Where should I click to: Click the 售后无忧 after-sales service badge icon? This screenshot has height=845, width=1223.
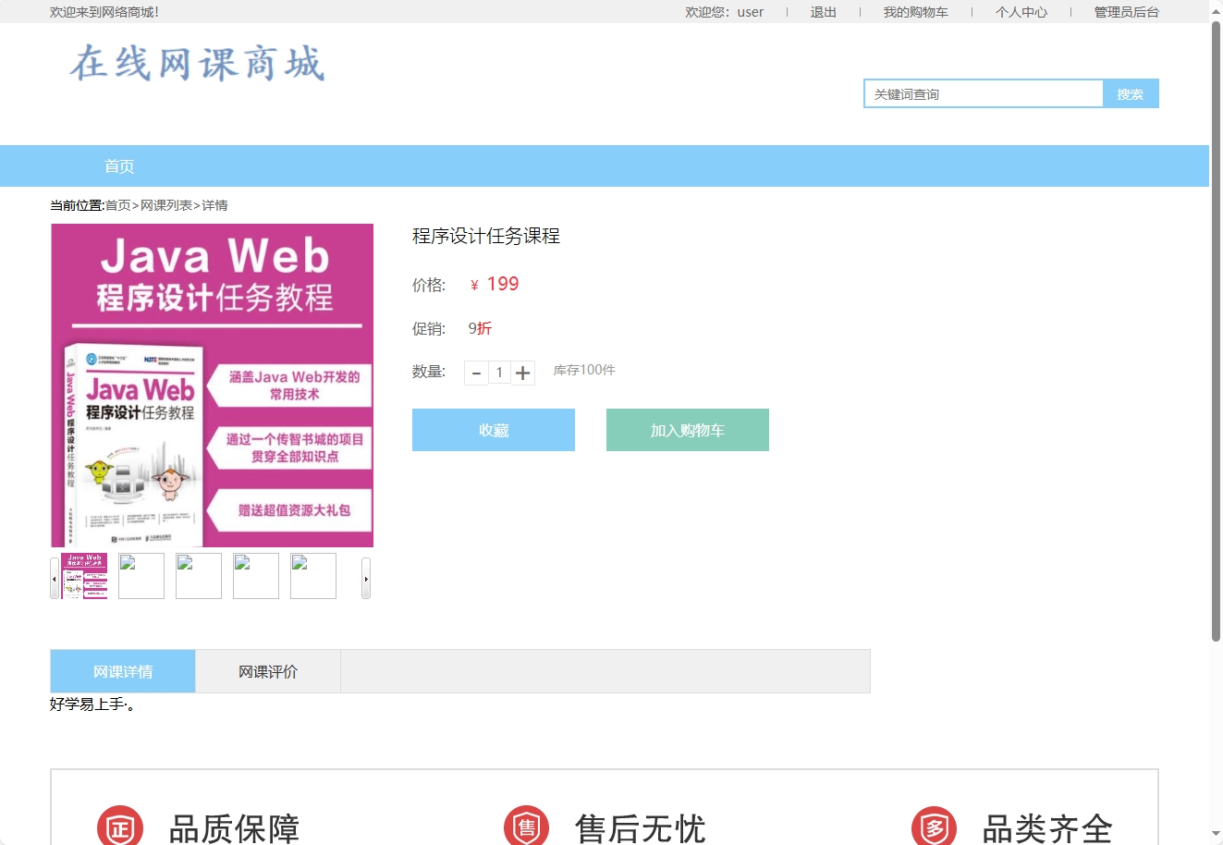[526, 826]
